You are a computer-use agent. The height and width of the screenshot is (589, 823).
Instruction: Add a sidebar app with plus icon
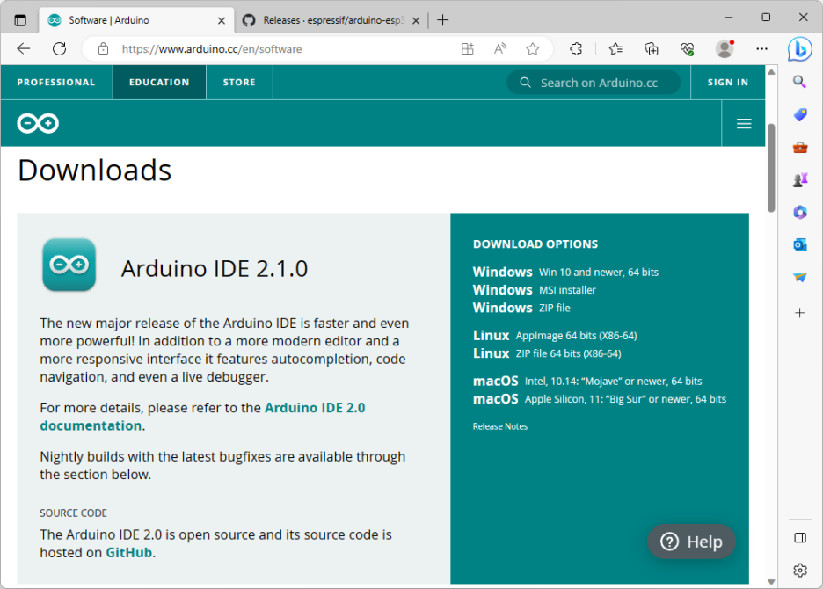(x=800, y=313)
